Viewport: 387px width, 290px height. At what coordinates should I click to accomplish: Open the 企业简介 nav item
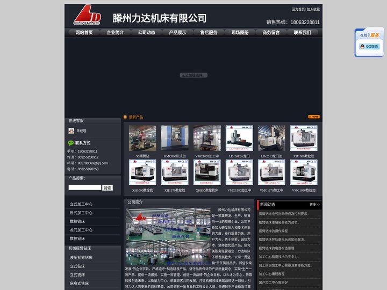[x=115, y=32]
